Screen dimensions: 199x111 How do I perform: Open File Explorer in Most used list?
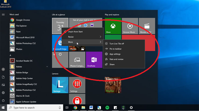tap(21, 26)
